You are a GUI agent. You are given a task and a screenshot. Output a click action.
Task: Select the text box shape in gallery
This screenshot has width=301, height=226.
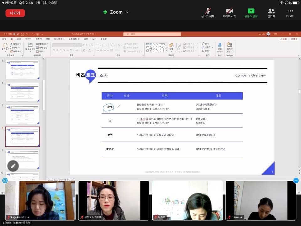coord(148,44)
